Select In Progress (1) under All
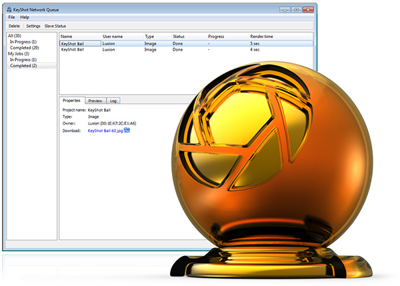This screenshot has width=400, height=286. [23, 41]
